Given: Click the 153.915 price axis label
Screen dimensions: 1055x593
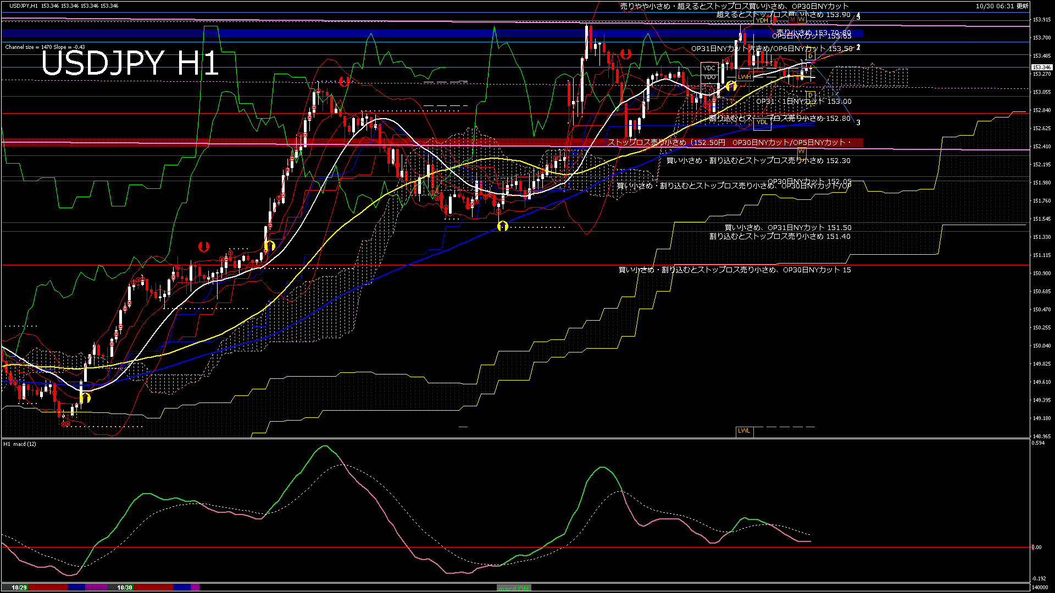Looking at the screenshot, I should (x=1042, y=20).
